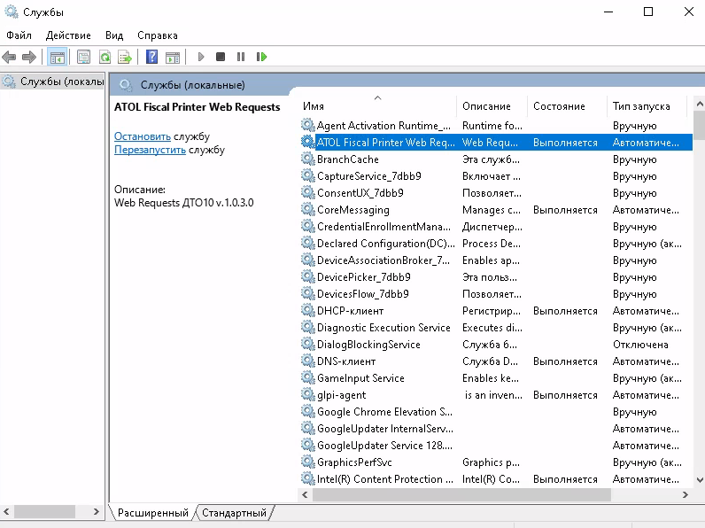The image size is (705, 528).
Task: Start the service with the play icon
Action: click(201, 57)
